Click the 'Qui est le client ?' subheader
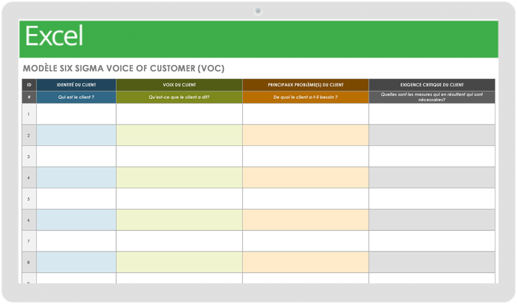 [76, 97]
